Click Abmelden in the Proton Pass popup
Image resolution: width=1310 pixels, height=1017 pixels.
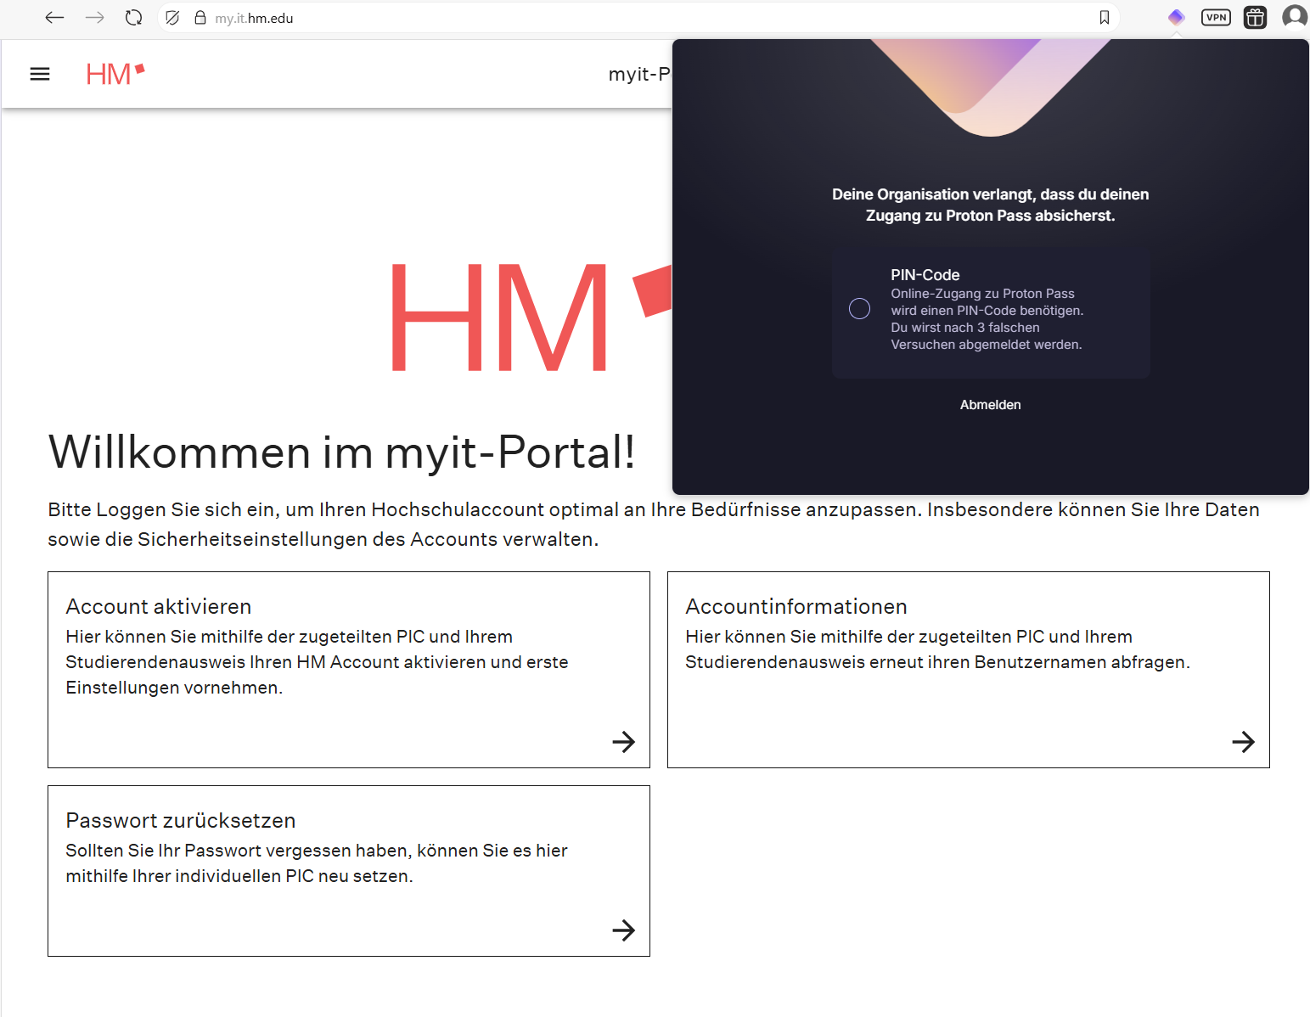[990, 405]
